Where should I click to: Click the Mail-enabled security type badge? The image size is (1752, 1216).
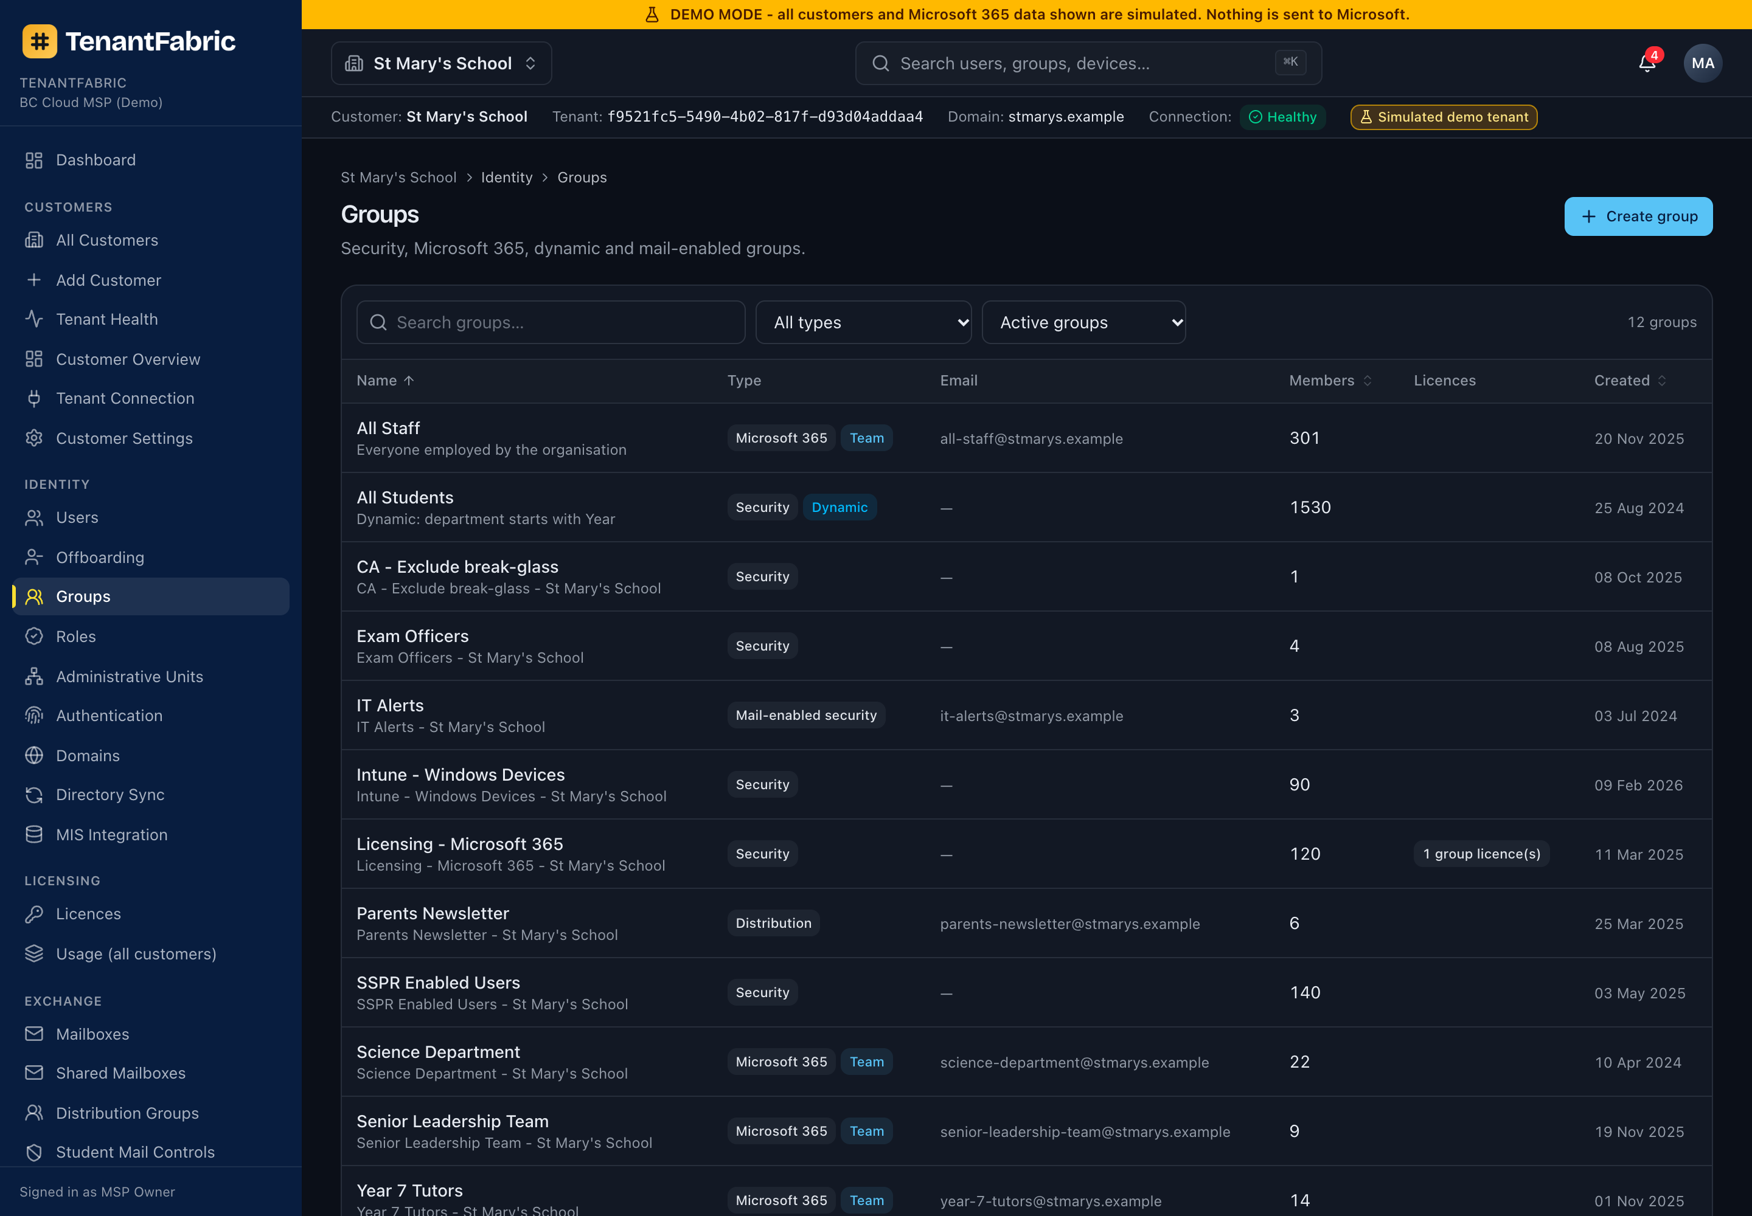tap(806, 716)
